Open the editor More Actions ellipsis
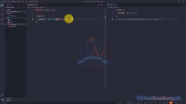186x104 pixels. pos(104,5)
